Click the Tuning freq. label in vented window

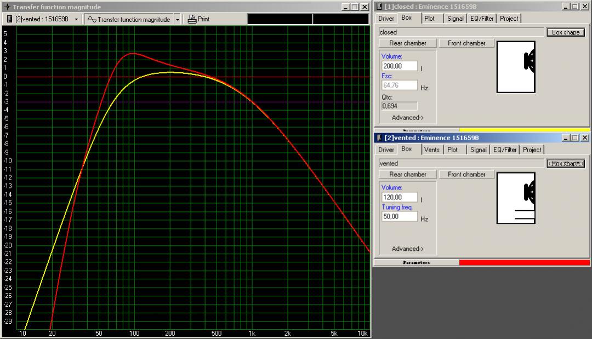point(397,207)
